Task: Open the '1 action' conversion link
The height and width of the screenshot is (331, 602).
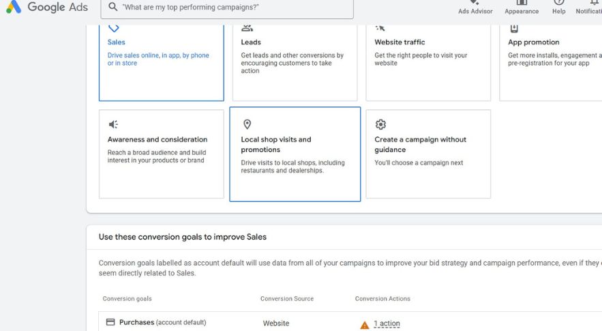Action: coord(387,323)
